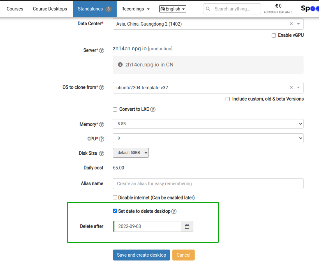The image size is (319, 270).
Task: Show help for delete date setting
Action: click(x=174, y=211)
